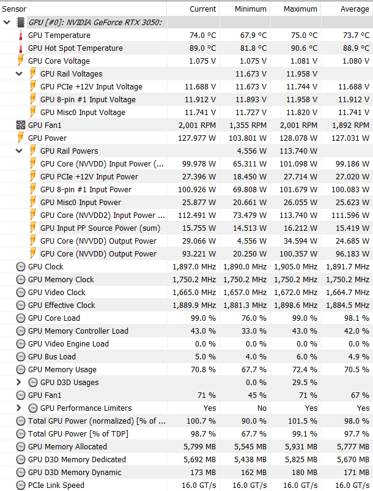Click the GPU Clock gauge icon
373x491 pixels.
pos(21,267)
